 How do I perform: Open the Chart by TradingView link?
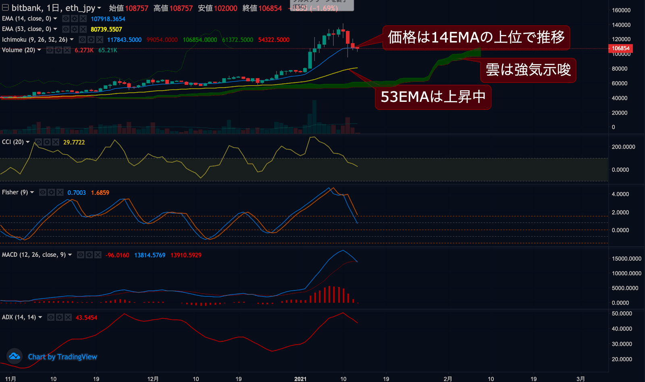tap(62, 357)
